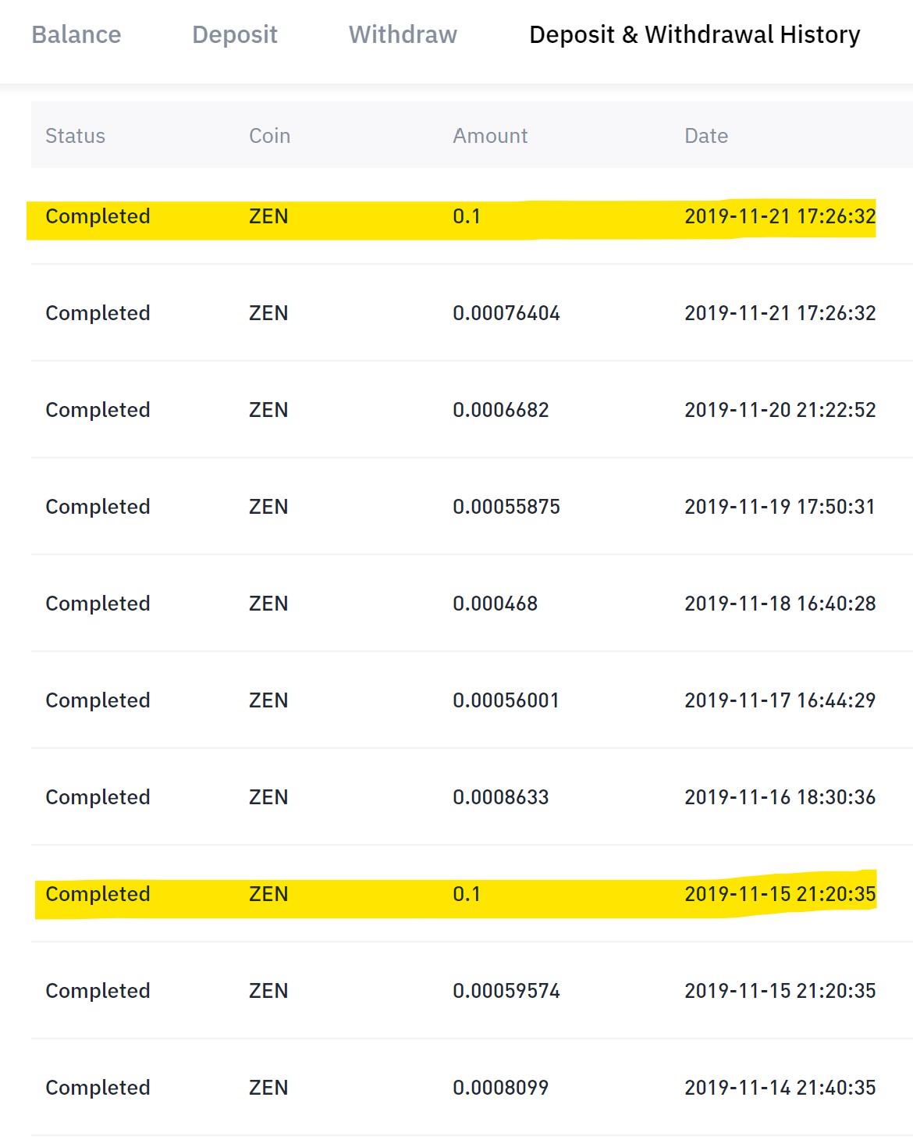The height and width of the screenshot is (1140, 913).
Task: Select highlighted 0.1 ZEN row dated 2019-11-21
Action: tap(467, 216)
